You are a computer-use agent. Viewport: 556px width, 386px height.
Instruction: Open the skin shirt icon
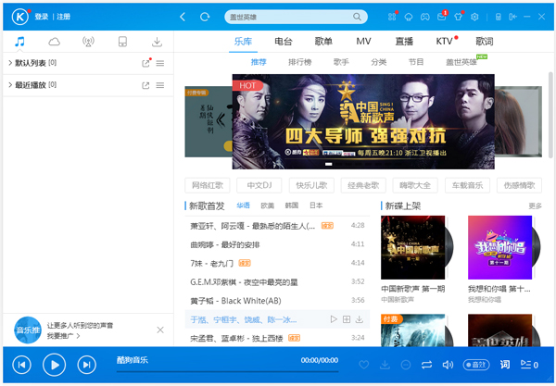pos(458,17)
